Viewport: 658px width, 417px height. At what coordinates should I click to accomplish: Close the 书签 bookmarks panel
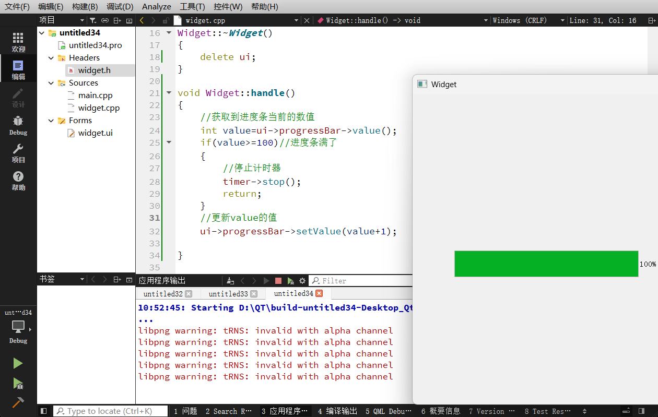(x=129, y=280)
